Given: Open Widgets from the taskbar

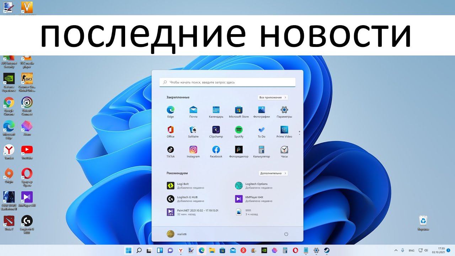Looking at the screenshot, I should 160,250.
